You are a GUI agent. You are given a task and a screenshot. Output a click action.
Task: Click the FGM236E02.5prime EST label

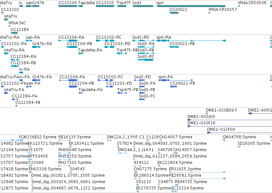point(38,137)
